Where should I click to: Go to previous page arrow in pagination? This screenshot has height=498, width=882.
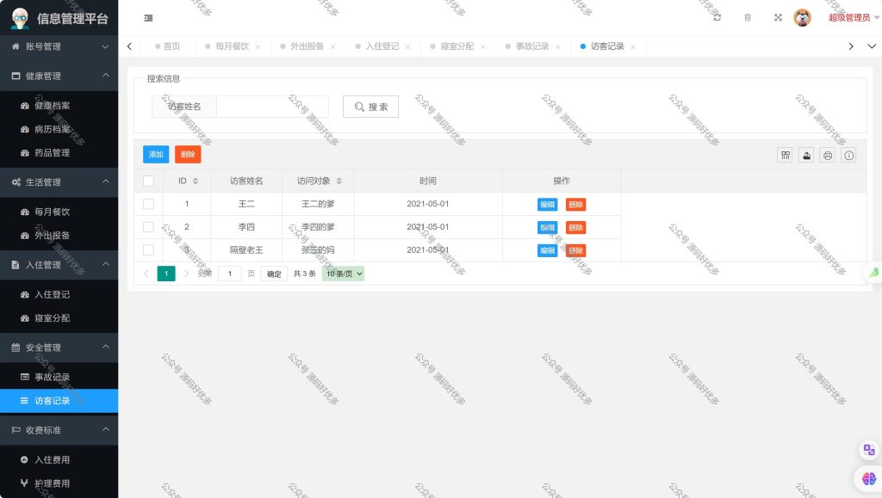coord(146,274)
